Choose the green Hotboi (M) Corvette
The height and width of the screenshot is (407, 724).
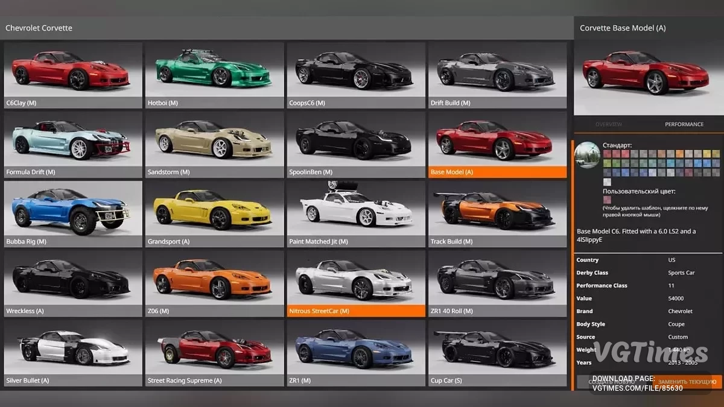point(214,75)
